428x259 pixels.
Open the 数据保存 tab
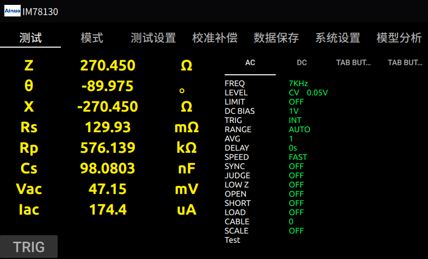276,38
